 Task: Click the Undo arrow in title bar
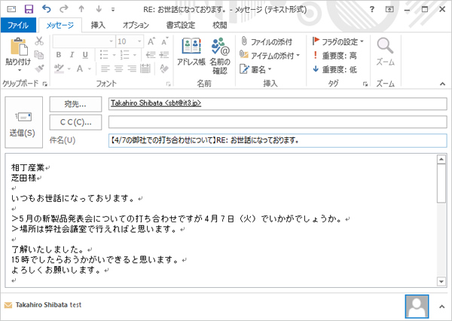47,8
